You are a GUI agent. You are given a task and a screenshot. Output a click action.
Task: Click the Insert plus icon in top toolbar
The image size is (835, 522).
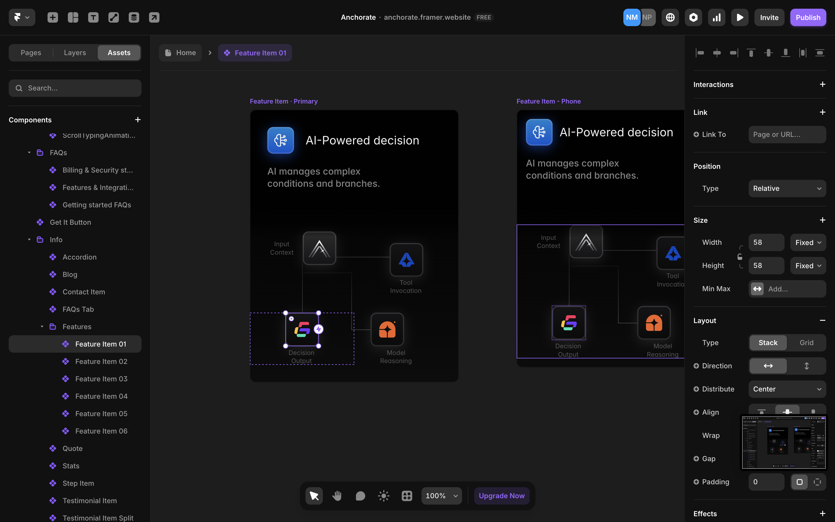(52, 17)
